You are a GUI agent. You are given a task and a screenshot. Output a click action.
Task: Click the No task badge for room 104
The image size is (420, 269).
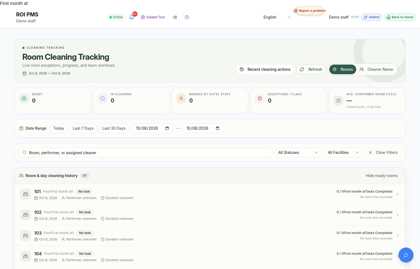pos(85,254)
